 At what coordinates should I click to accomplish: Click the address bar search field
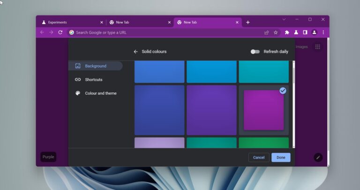[x=174, y=32]
